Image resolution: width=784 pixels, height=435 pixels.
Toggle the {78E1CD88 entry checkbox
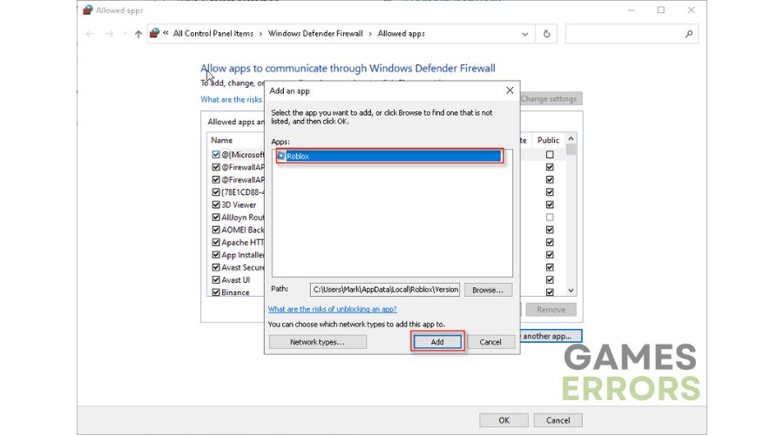216,192
